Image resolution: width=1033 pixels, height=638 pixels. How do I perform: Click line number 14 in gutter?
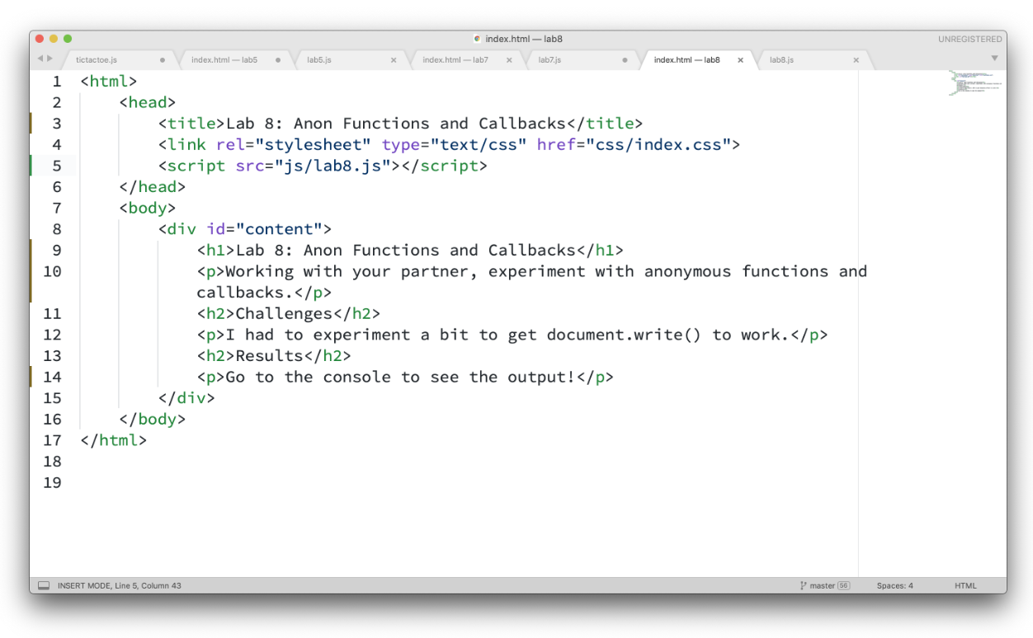[x=52, y=377]
